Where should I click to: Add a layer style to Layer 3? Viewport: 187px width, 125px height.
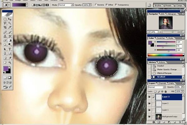(154, 122)
